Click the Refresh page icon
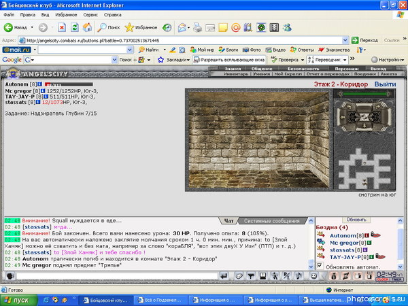Viewport: 408px width, 306px height. [x=75, y=27]
